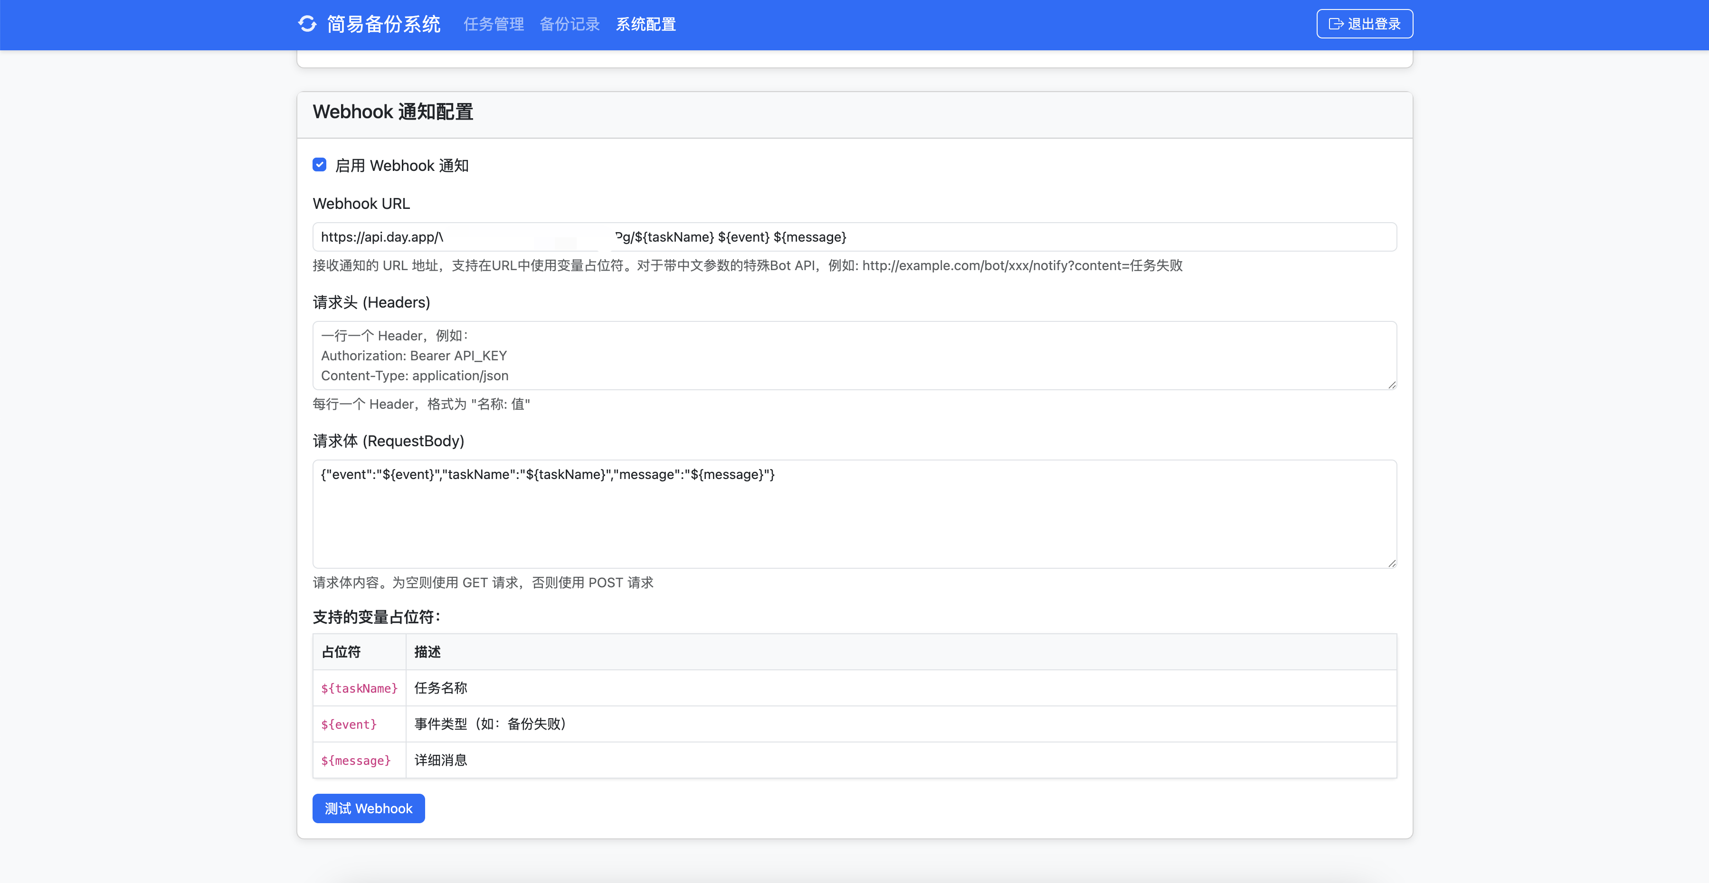Screen dimensions: 1709x883
Task: Uncheck the 启用 Webhook 通知 checkbox
Action: (x=319, y=165)
